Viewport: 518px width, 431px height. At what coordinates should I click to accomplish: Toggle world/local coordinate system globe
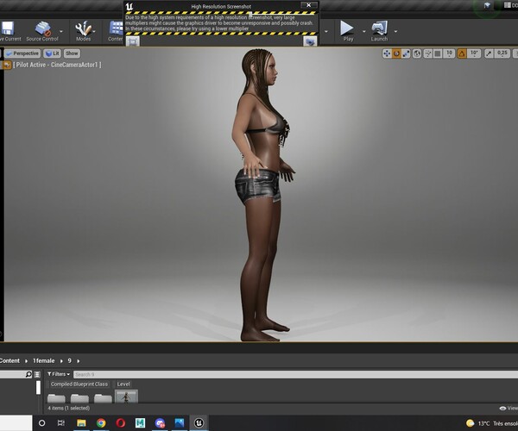(x=417, y=53)
